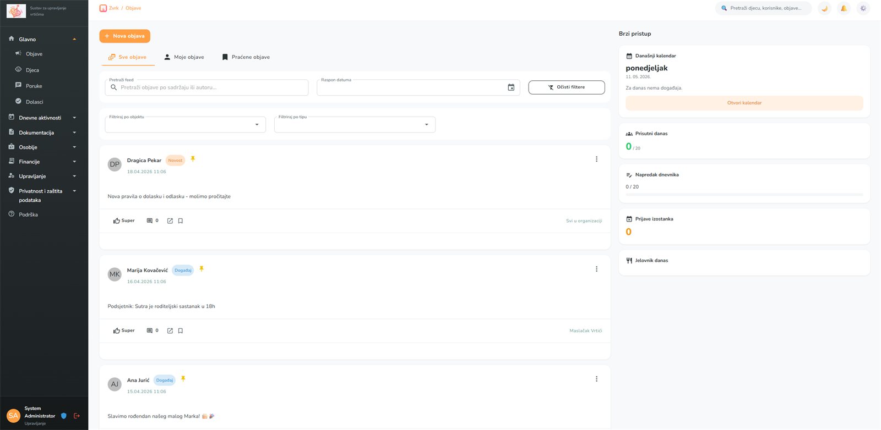Click Maslačak Vrtići audience label
881x430 pixels.
[586, 331]
